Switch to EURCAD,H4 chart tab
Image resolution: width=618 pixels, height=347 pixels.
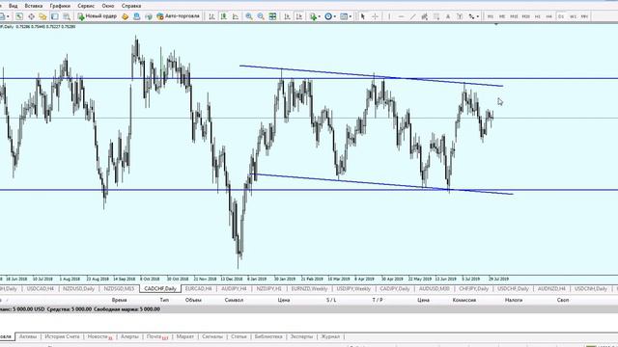[x=199, y=289]
